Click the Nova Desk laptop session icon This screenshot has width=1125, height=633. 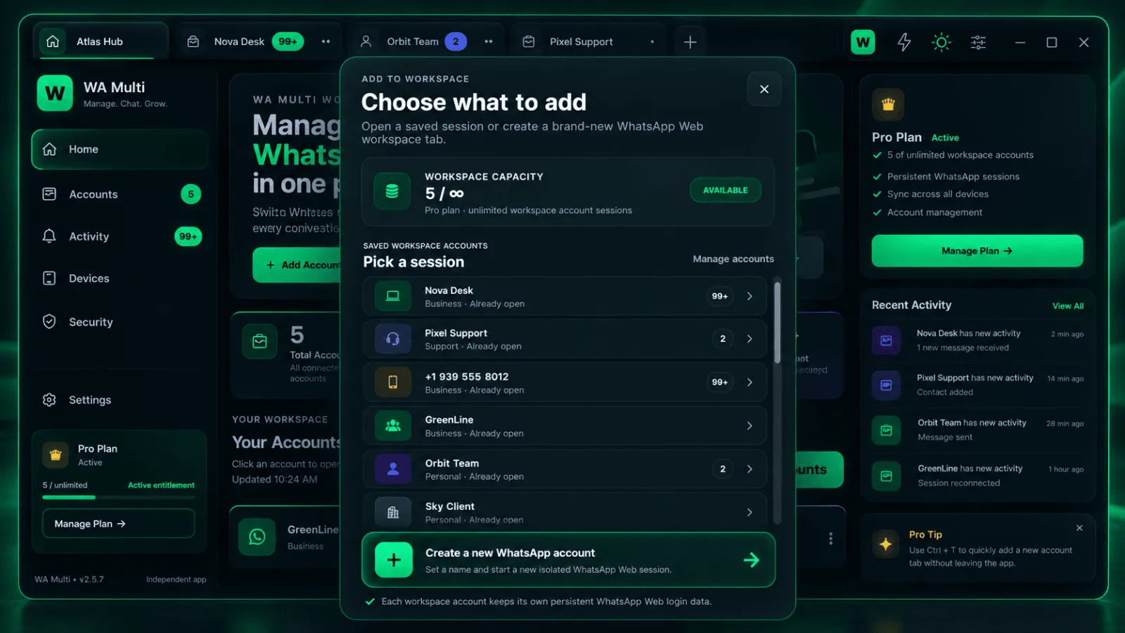[x=392, y=296]
